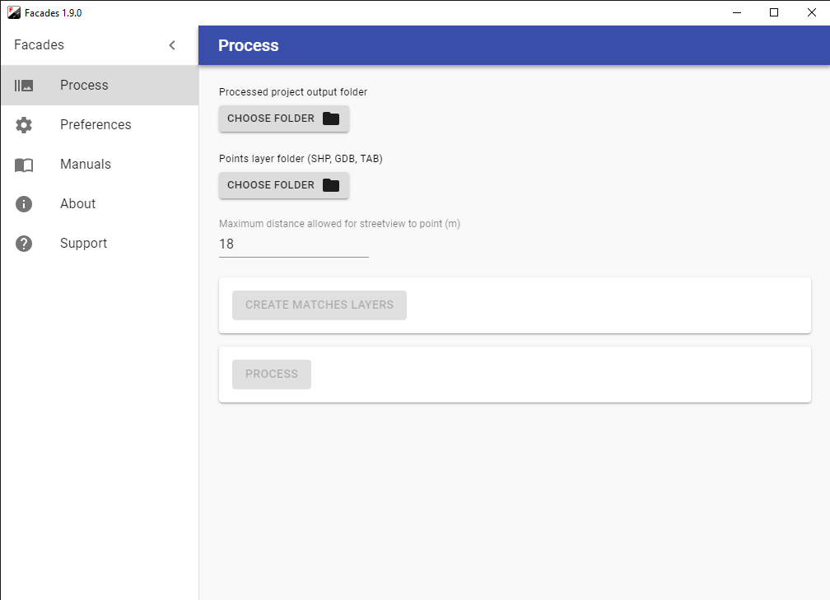Click the Manuals open-book icon
The image size is (830, 600).
pyautogui.click(x=24, y=165)
